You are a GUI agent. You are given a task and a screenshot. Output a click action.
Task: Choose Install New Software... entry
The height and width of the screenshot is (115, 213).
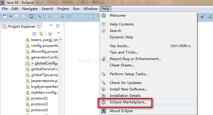pyautogui.click(x=148, y=89)
